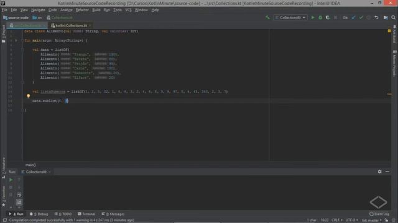The height and width of the screenshot is (223, 398).
Task: Open the Run panel settings gear
Action: coord(379,172)
